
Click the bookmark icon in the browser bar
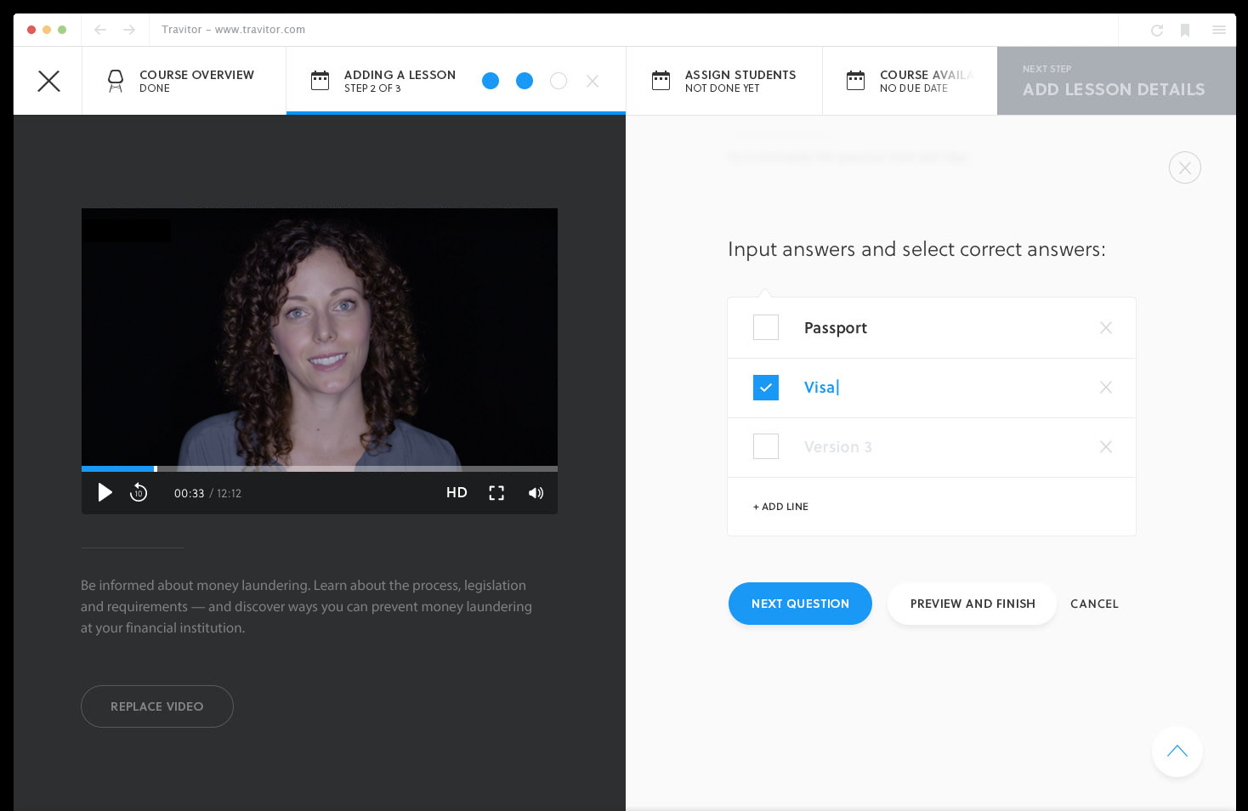point(1184,29)
